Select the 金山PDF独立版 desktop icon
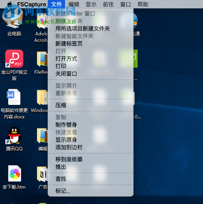 14,59
